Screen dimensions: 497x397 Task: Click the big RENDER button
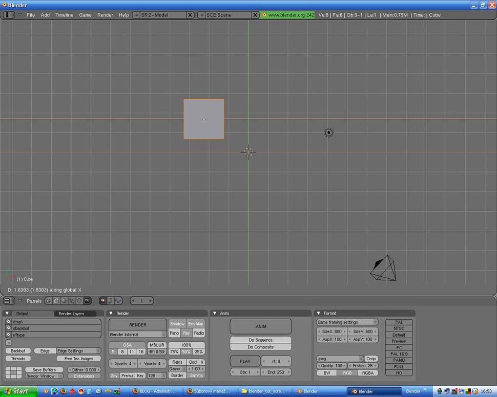[x=137, y=325]
